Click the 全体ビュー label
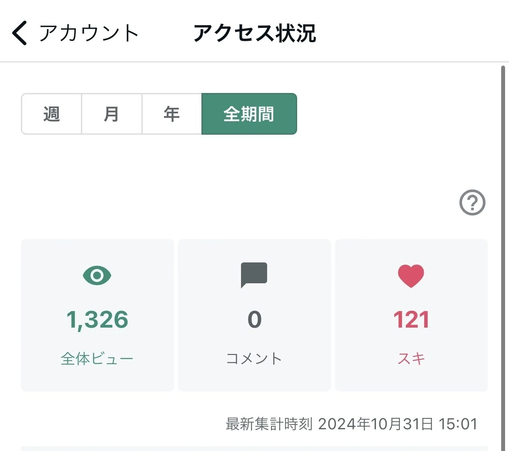Viewport: 509px width, 451px height. point(97,358)
